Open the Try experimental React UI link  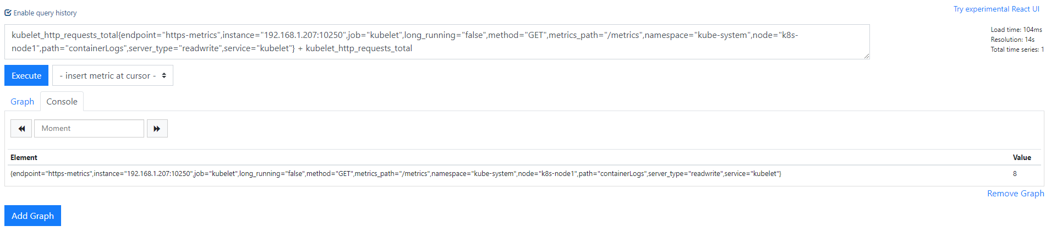pyautogui.click(x=996, y=9)
